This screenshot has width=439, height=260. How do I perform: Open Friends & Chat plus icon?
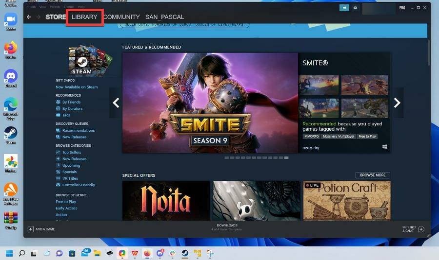(x=421, y=229)
